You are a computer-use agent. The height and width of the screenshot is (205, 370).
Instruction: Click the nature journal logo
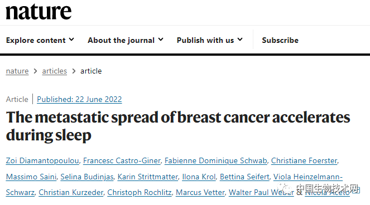pos(39,12)
